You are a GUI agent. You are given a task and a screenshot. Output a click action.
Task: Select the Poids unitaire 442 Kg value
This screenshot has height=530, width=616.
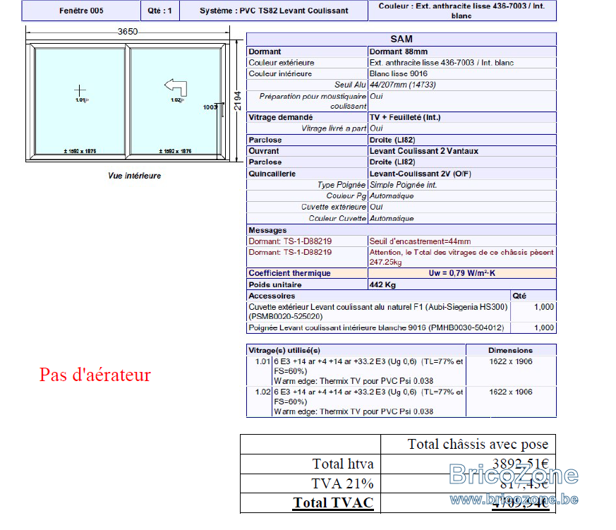382,284
